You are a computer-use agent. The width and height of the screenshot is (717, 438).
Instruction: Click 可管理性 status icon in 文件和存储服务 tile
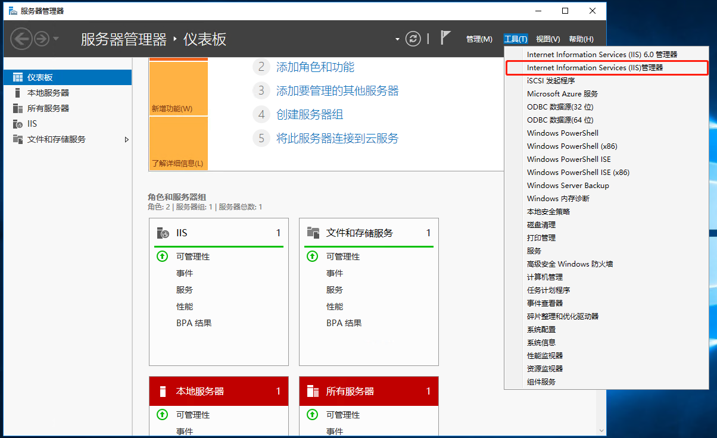[x=312, y=256]
